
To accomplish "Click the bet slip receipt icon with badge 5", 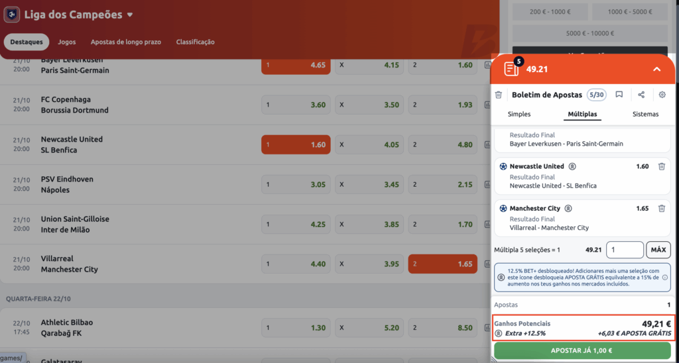I will tap(511, 68).
